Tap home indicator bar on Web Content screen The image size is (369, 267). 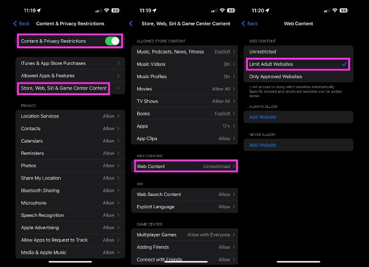pyautogui.click(x=299, y=262)
